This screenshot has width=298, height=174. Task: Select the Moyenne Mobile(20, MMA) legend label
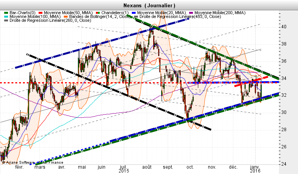pyautogui.click(x=162, y=13)
